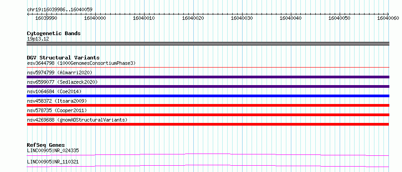Click the red nsv458372 variant bar

click(x=208, y=105)
